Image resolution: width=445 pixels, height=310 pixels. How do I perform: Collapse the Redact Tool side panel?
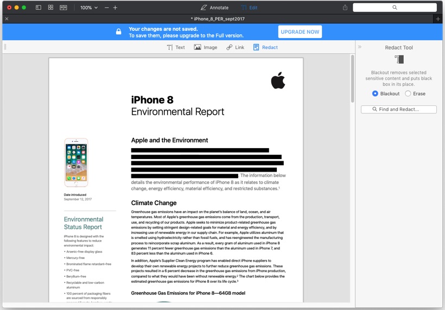click(x=360, y=47)
